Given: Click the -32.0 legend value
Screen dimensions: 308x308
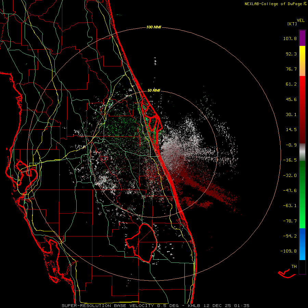Looking at the screenshot, I should tap(290, 176).
